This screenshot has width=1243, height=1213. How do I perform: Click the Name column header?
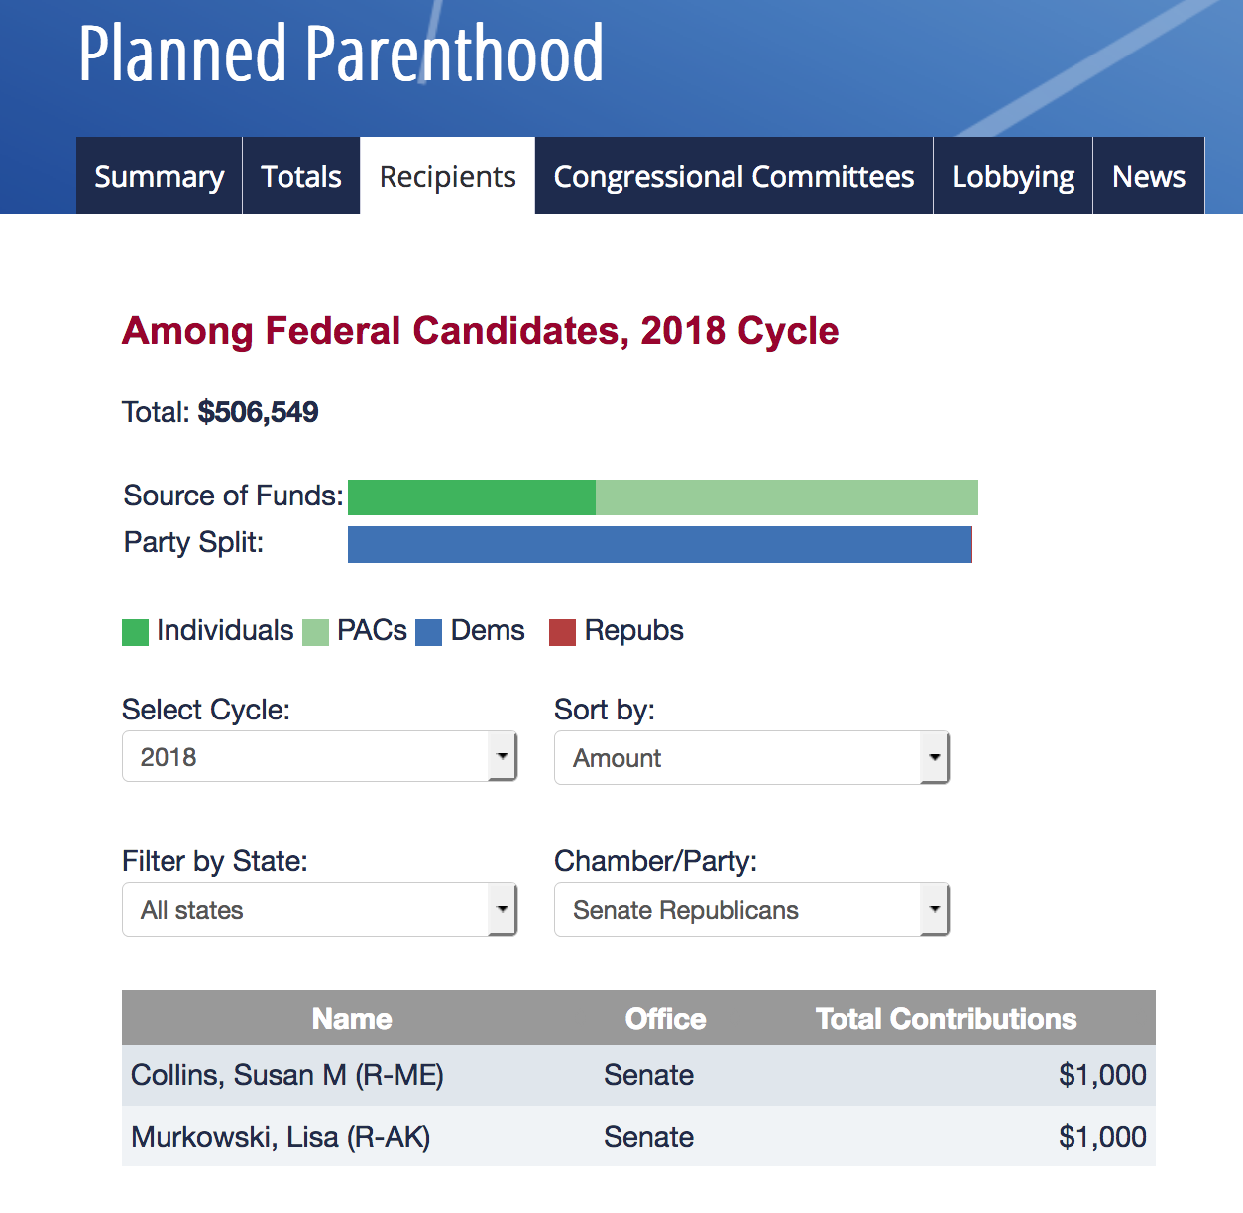352,1019
